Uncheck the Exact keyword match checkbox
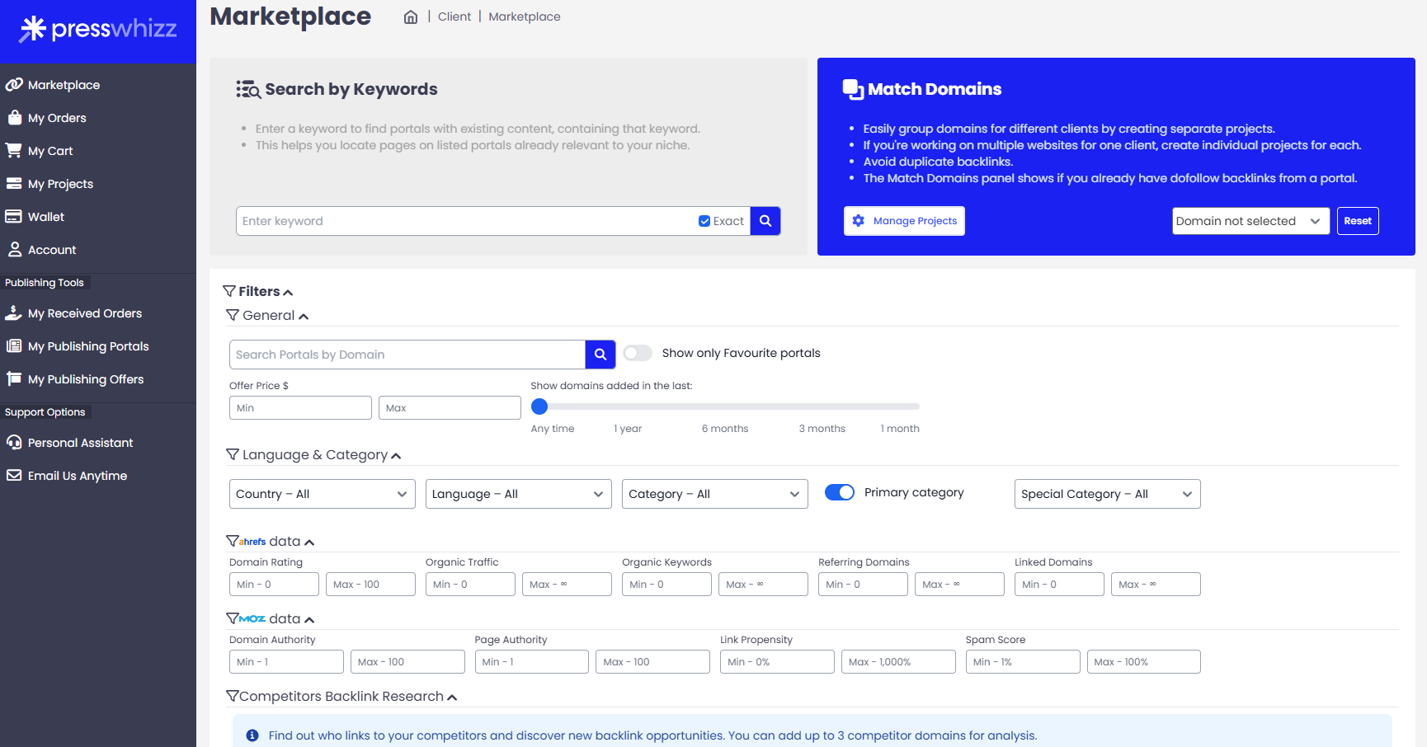The image size is (1427, 747). pyautogui.click(x=704, y=221)
